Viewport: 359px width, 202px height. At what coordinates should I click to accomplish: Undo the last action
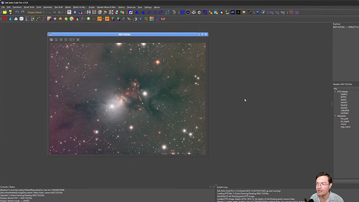coord(17,12)
